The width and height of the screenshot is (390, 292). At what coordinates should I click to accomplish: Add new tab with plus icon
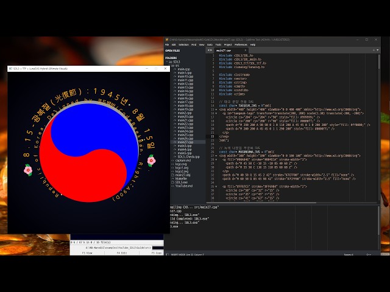coord(374,50)
